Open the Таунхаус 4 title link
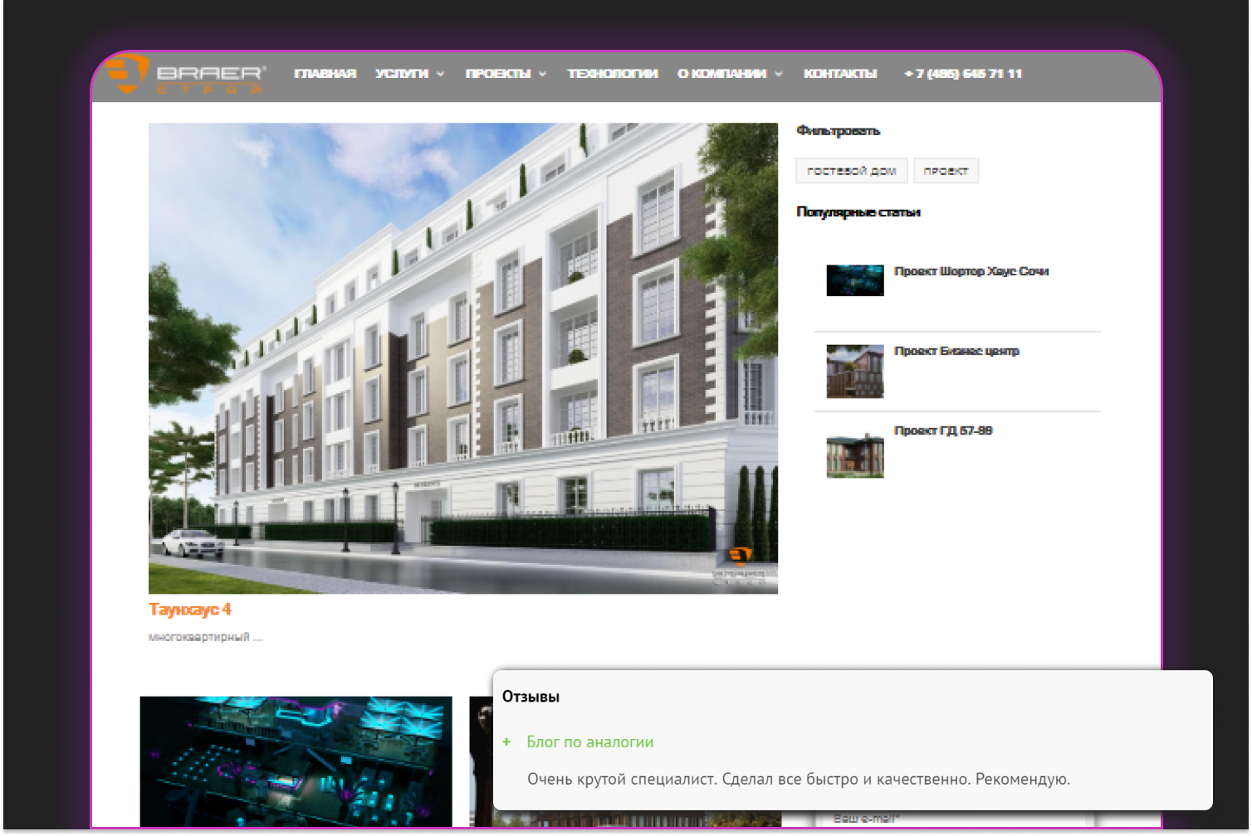 coord(190,610)
